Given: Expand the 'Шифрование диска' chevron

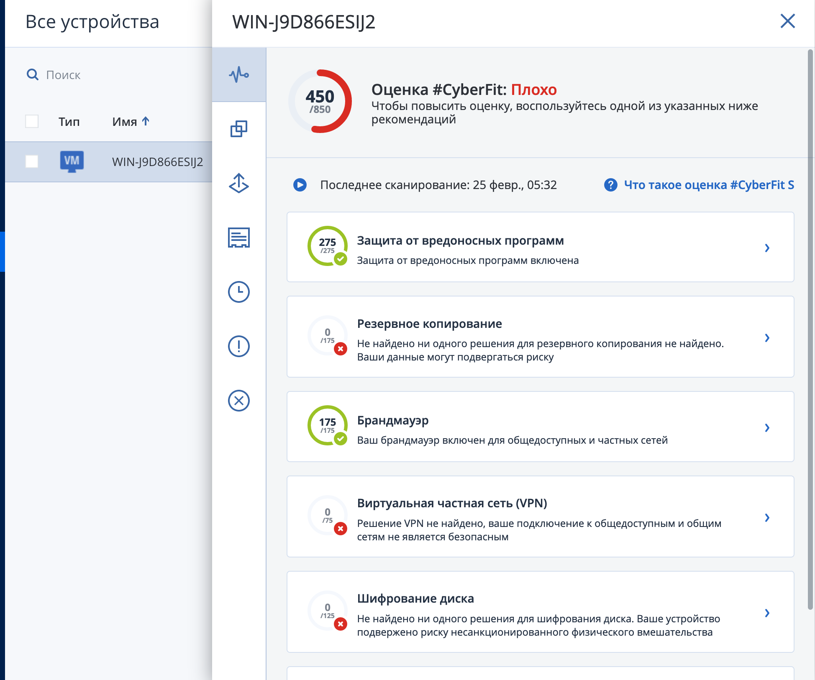Looking at the screenshot, I should point(767,613).
